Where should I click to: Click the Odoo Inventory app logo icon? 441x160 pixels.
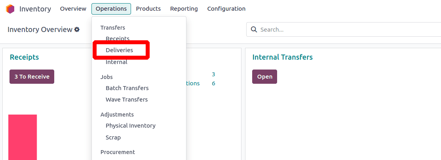coord(10,9)
